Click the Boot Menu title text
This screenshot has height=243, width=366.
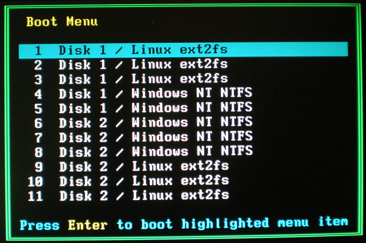(62, 21)
